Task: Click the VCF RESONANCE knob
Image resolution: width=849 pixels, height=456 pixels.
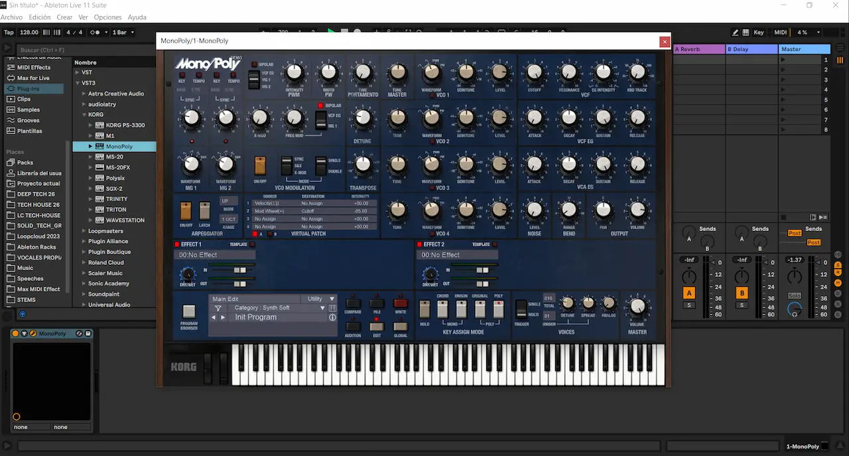Action: click(x=568, y=72)
